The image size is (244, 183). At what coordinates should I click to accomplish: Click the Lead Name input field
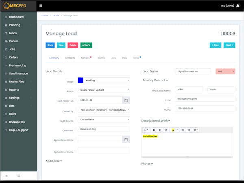(x=193, y=71)
